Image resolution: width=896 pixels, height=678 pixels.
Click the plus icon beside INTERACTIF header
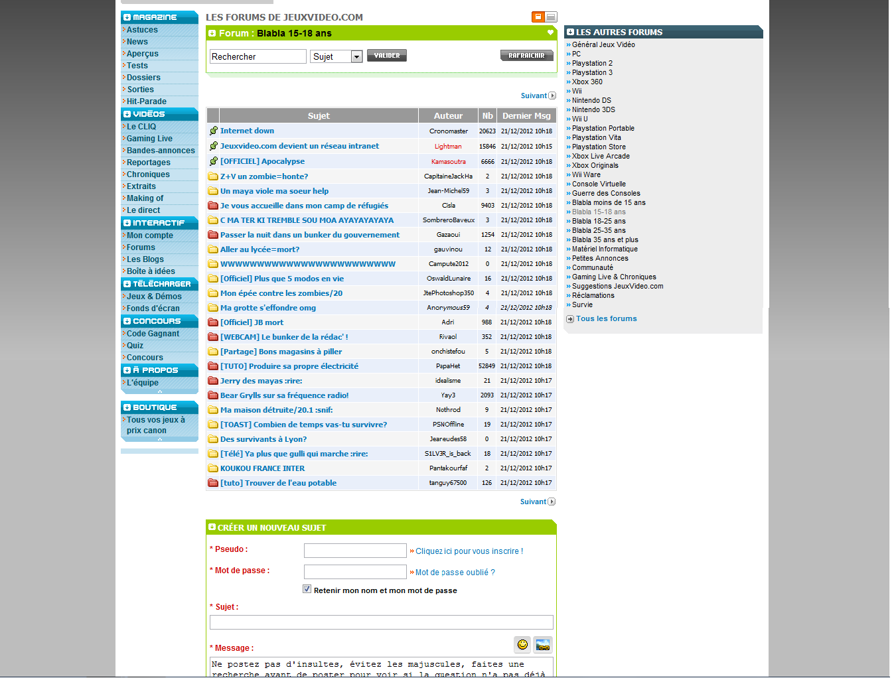tap(127, 223)
